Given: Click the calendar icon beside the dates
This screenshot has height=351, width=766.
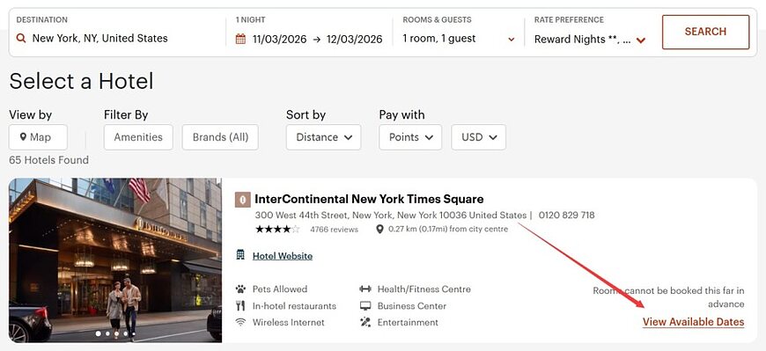Looking at the screenshot, I should (x=240, y=39).
